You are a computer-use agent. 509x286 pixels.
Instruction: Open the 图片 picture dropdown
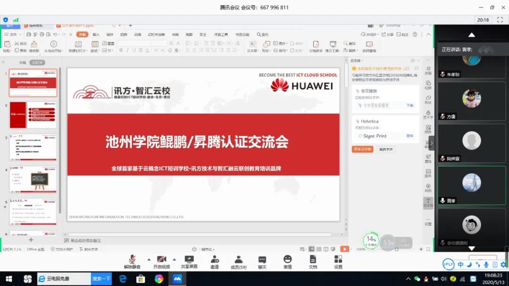coord(281,43)
